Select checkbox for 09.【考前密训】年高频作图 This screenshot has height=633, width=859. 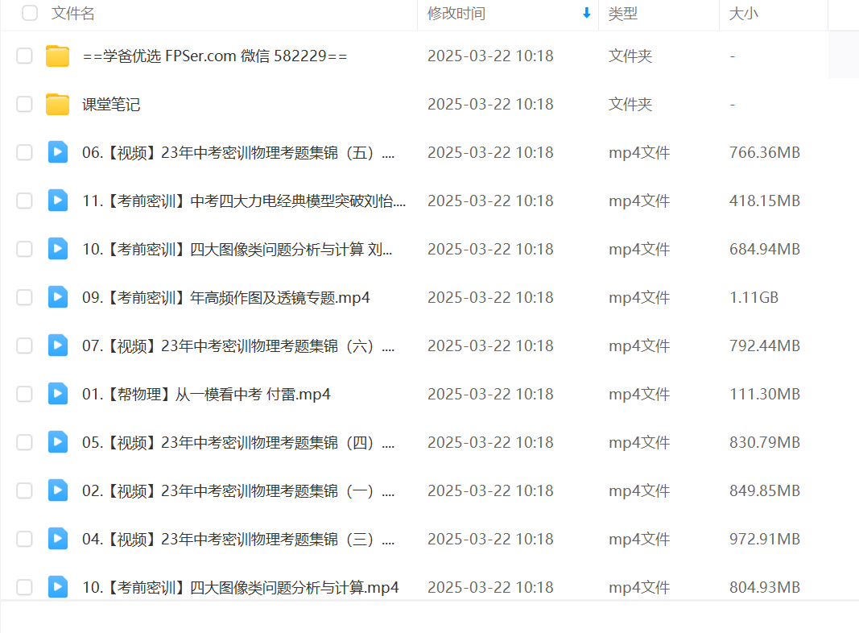[x=24, y=297]
